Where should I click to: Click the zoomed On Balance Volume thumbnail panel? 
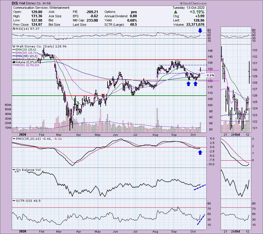click(236, 183)
